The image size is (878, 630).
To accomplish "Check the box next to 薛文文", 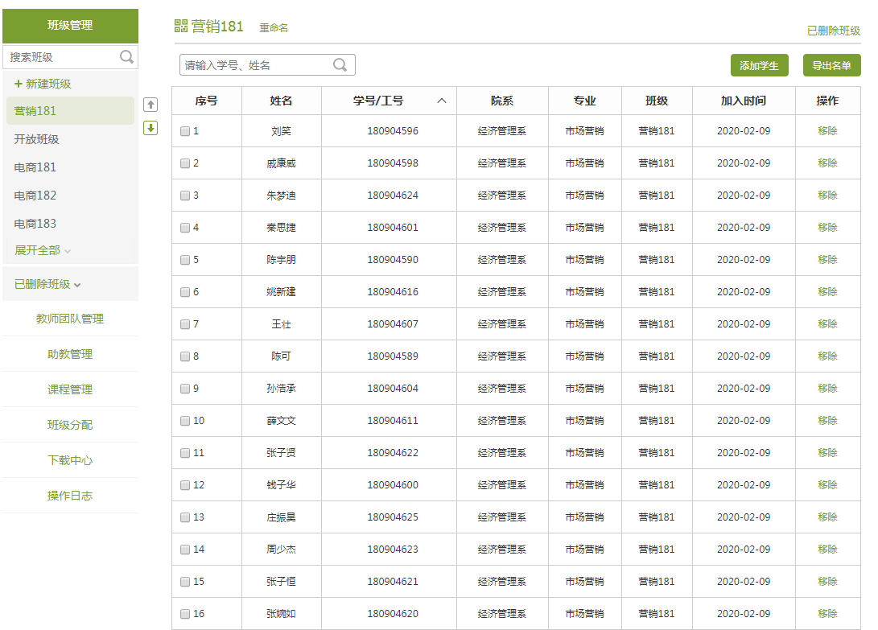I will pos(185,421).
